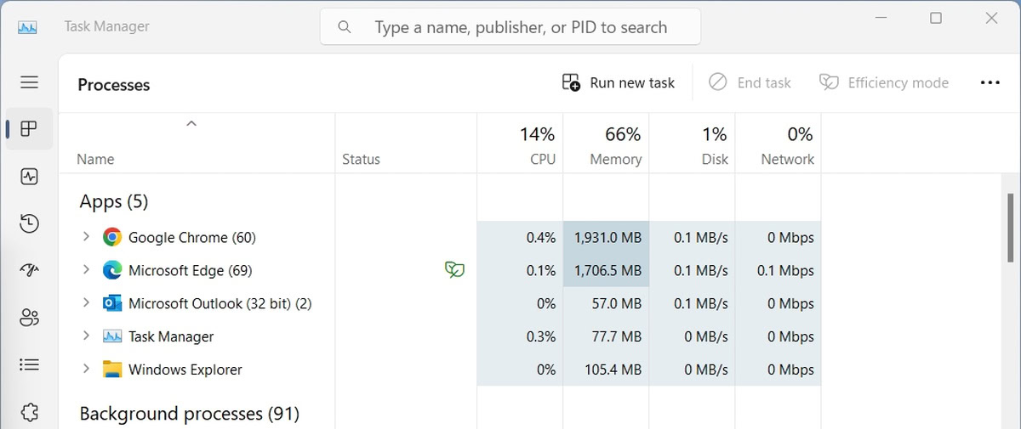1021x429 pixels.
Task: Click the Efficiency mode button
Action: click(884, 82)
